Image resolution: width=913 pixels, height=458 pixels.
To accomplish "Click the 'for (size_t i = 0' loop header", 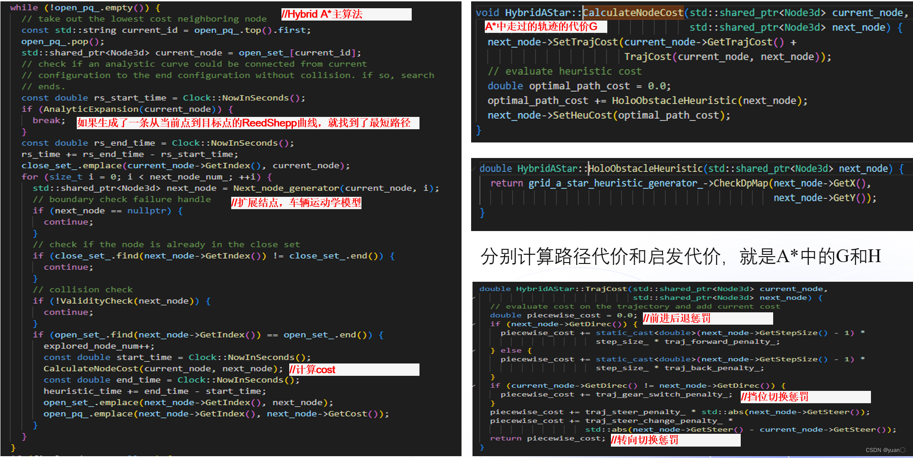I will [147, 177].
